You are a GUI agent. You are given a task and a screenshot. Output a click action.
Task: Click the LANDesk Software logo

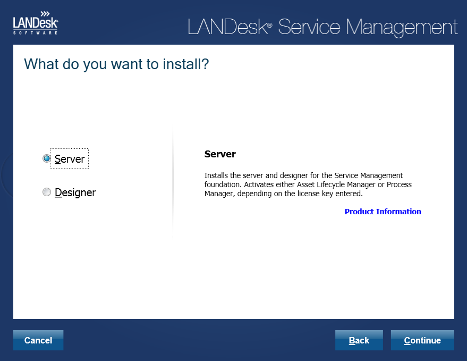coord(36,23)
